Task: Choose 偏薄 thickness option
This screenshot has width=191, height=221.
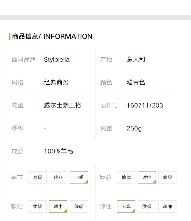Action: pyautogui.click(x=126, y=177)
